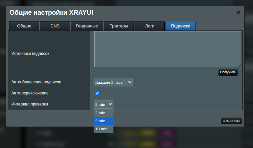
Task: Pick the highlighted 5 min option
Action: click(x=103, y=121)
